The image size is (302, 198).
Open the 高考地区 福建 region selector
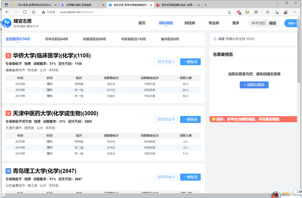pos(263,23)
